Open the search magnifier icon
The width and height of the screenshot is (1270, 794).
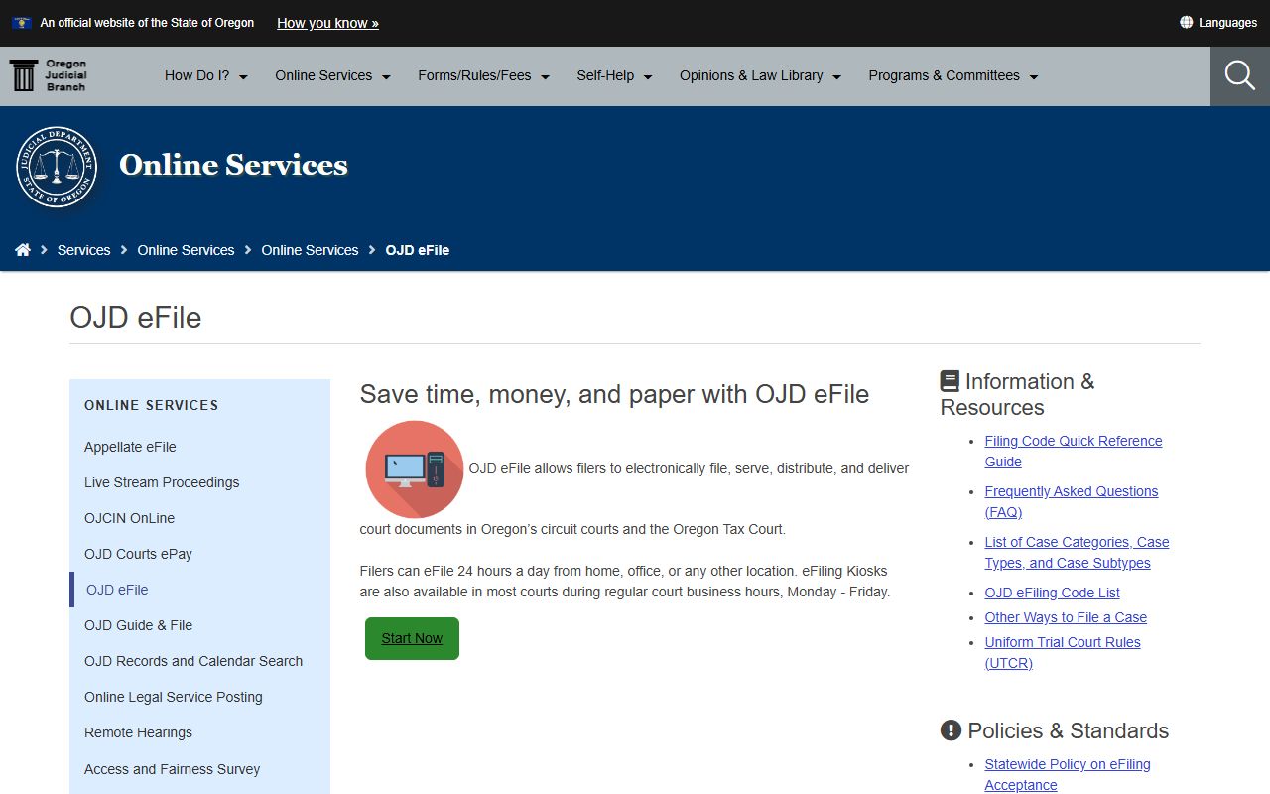(x=1240, y=75)
